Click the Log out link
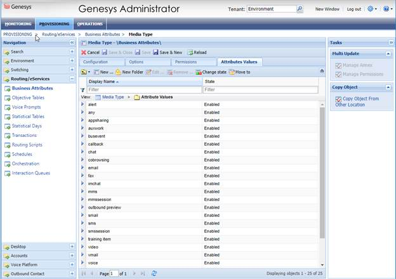 tap(353, 10)
